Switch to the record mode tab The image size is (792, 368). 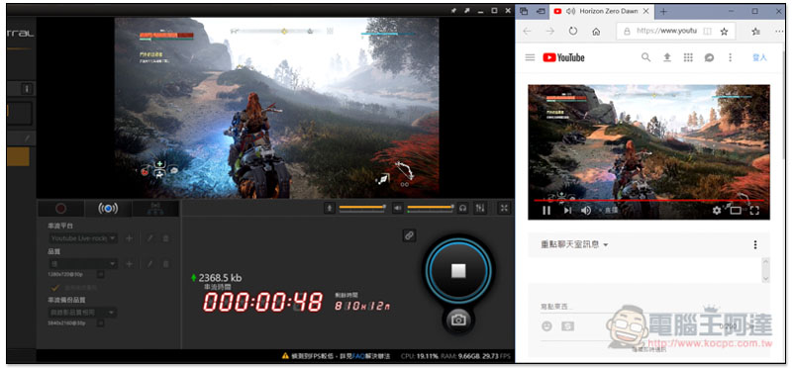tap(60, 209)
